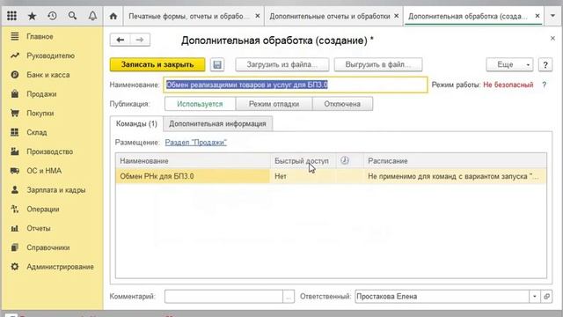Open Администрирование section in sidebar
The width and height of the screenshot is (563, 317).
coord(60,267)
